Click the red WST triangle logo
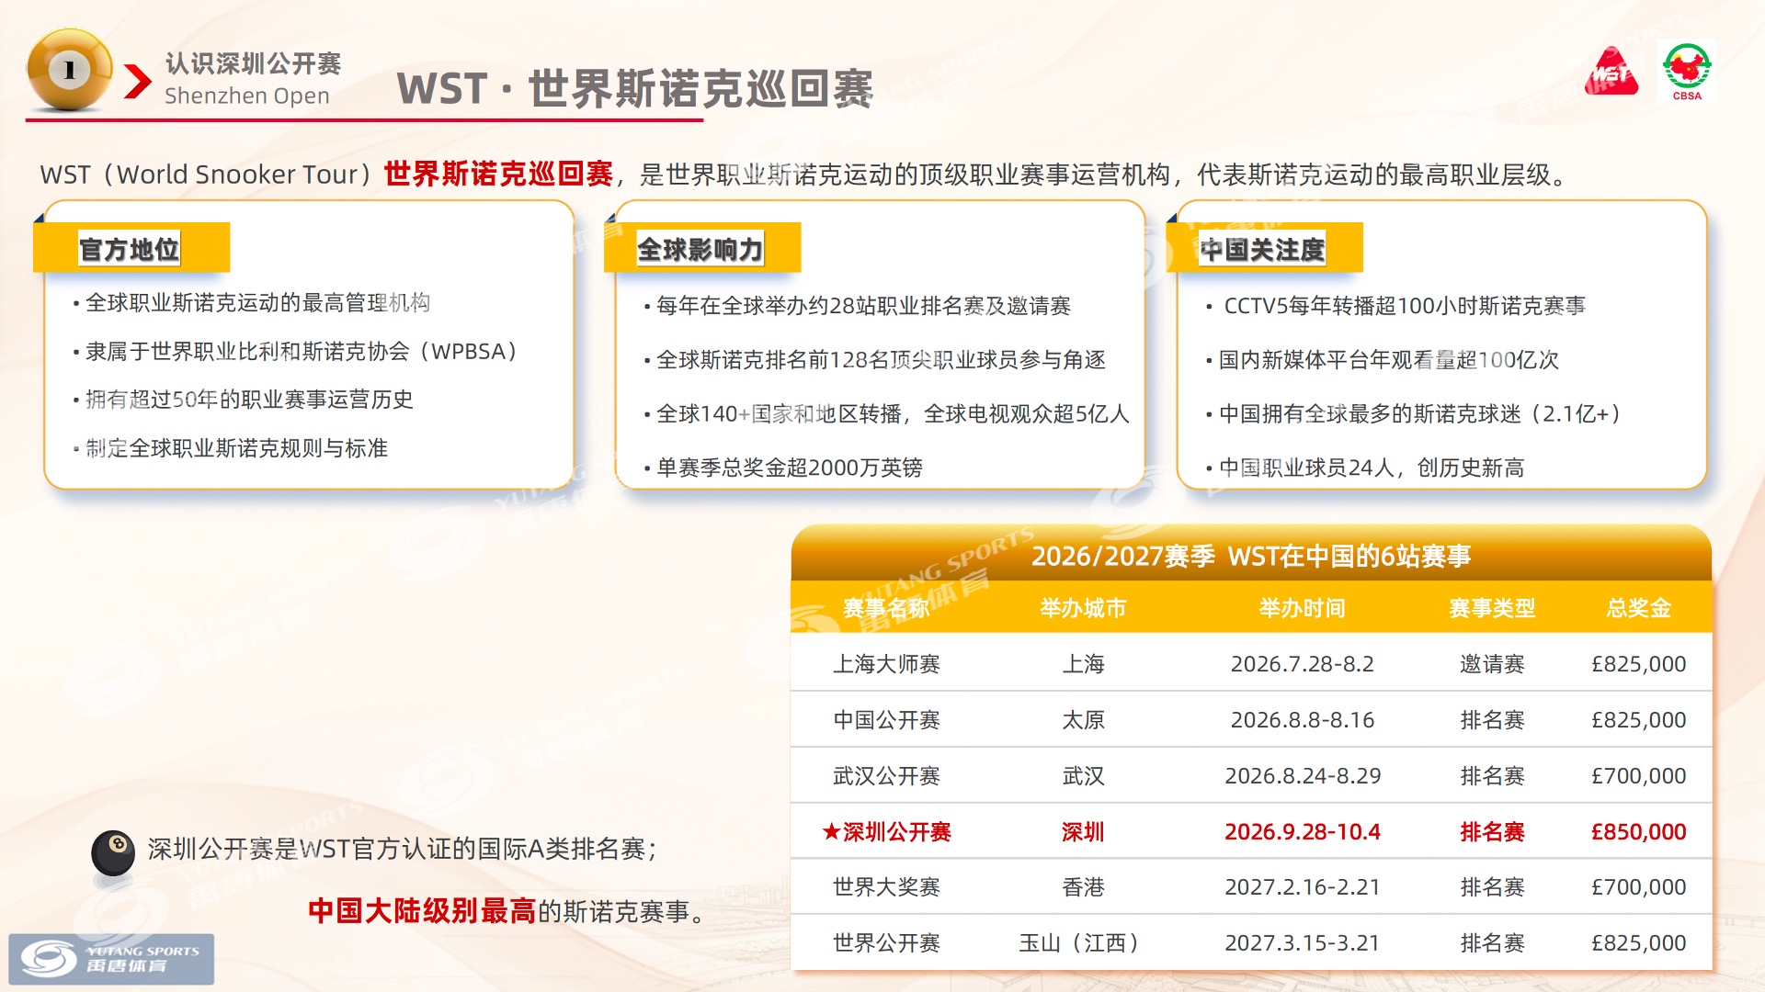The width and height of the screenshot is (1765, 992). click(1611, 71)
